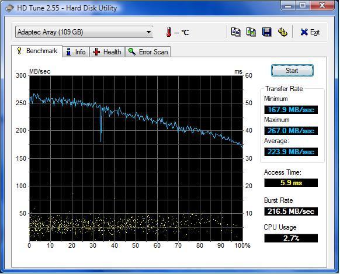Click the red cross Health tab icon

pyautogui.click(x=96, y=52)
